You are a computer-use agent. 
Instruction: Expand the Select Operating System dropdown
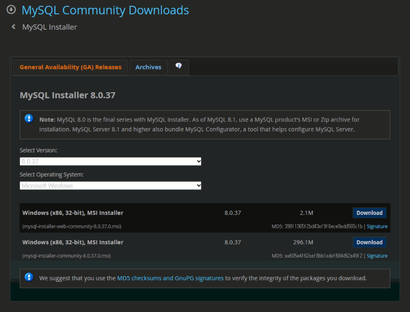click(111, 186)
